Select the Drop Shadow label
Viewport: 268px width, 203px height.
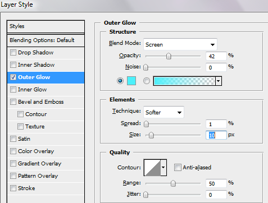coord(36,53)
